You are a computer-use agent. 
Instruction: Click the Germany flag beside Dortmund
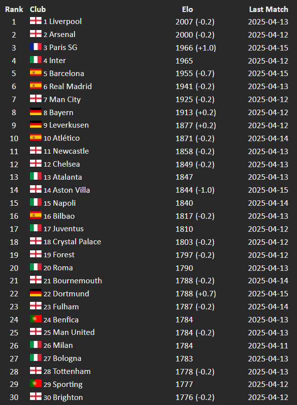[x=35, y=293]
